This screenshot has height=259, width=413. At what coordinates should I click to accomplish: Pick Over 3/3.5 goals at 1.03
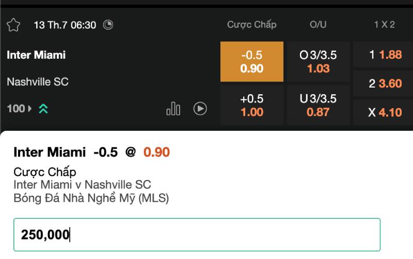pos(318,62)
